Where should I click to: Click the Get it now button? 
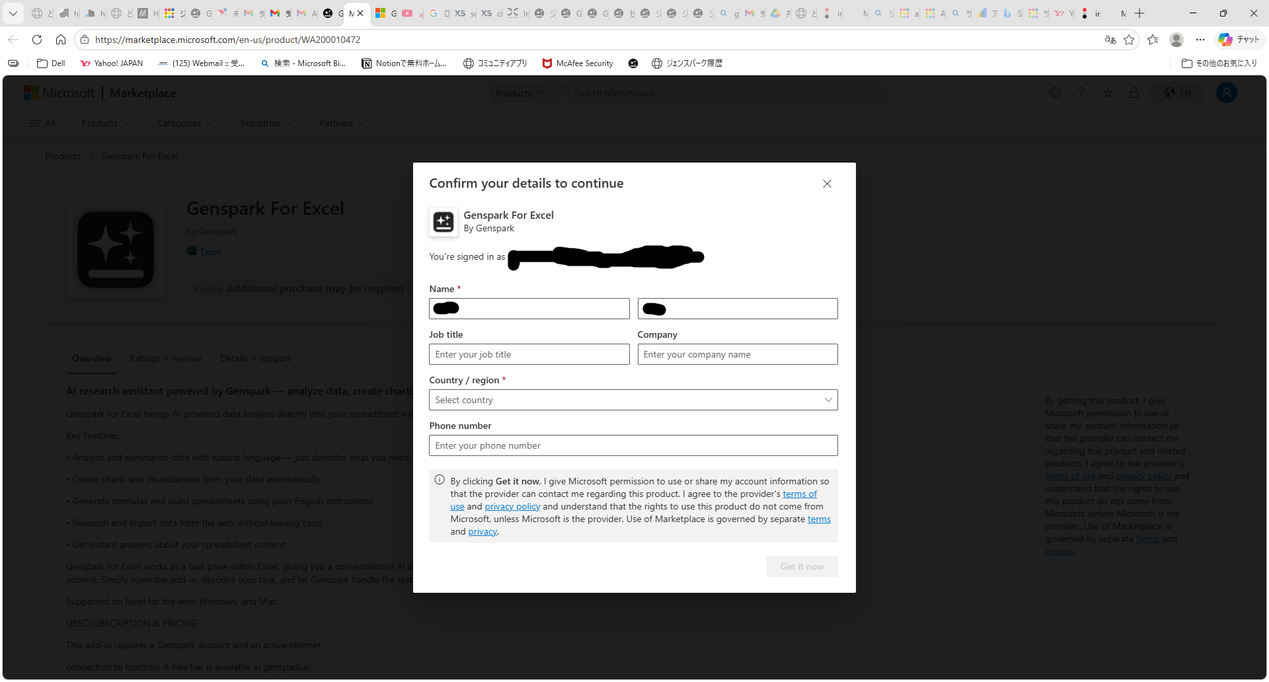tap(801, 566)
